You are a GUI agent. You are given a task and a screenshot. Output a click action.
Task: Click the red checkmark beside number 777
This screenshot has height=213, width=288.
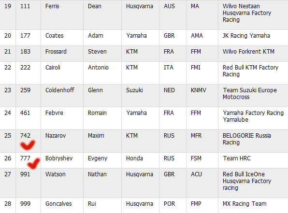33,163
